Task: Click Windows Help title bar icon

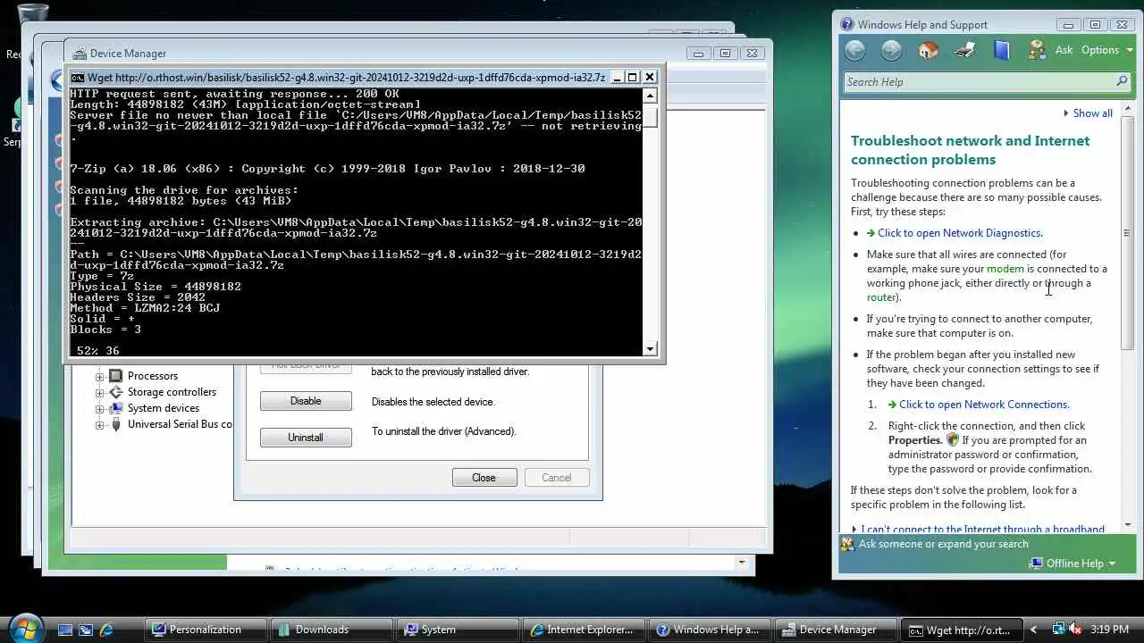Action: (x=846, y=25)
